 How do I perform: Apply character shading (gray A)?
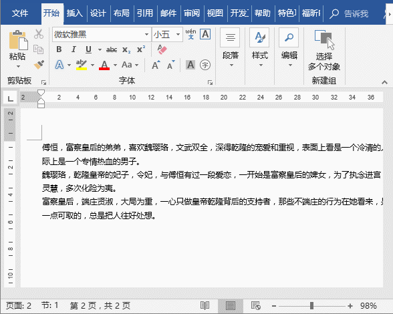[x=190, y=65]
